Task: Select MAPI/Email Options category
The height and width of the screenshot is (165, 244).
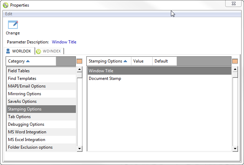Action: pyautogui.click(x=41, y=86)
